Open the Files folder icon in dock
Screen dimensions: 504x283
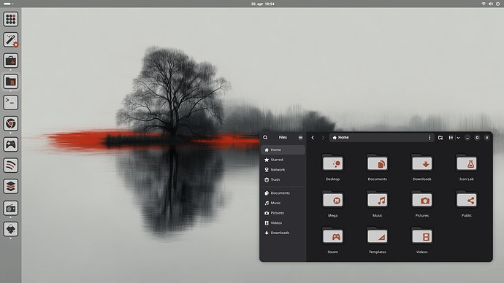click(11, 82)
